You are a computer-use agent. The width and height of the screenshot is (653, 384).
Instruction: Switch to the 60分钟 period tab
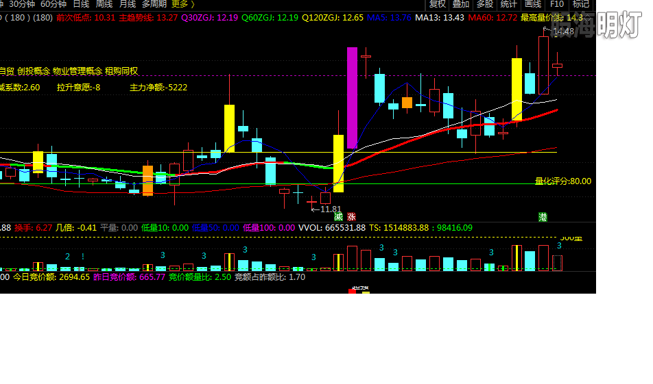(x=54, y=4)
